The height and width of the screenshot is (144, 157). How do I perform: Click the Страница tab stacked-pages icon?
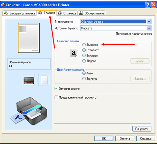point(60,13)
